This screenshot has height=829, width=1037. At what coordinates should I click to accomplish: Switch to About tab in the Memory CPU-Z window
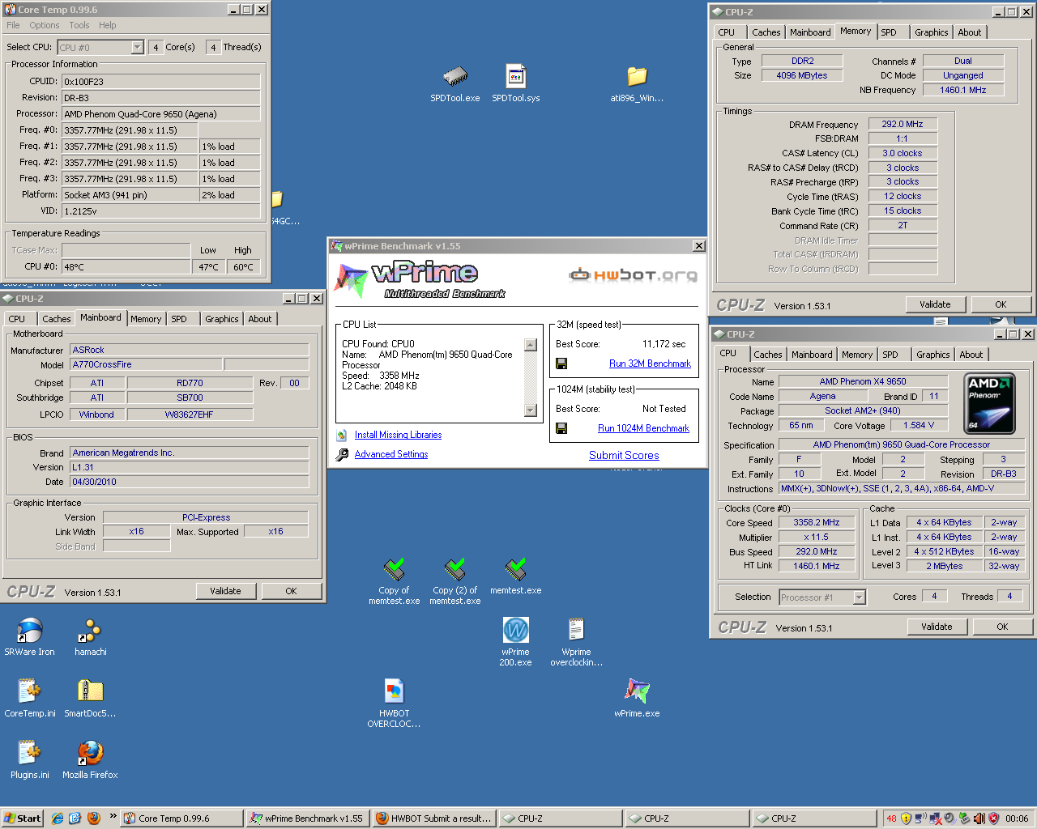tap(970, 32)
